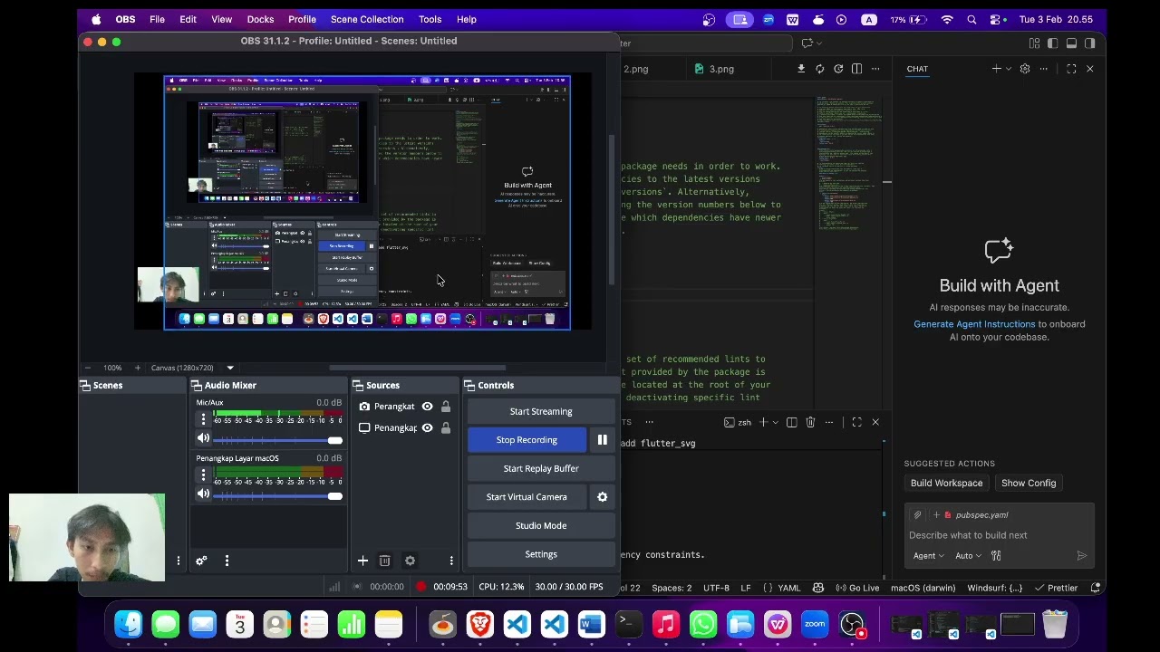
Task: Click Start Streaming button
Action: pyautogui.click(x=541, y=412)
